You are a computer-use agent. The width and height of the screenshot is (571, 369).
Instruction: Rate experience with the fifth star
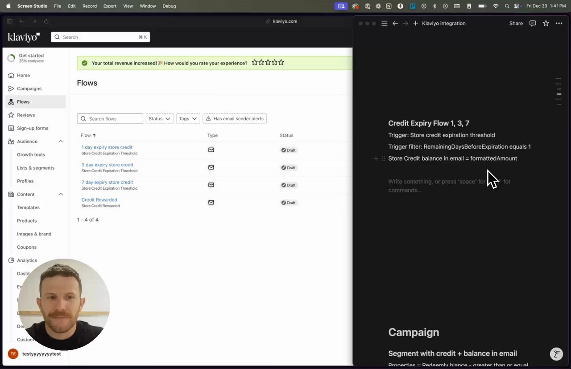point(281,63)
